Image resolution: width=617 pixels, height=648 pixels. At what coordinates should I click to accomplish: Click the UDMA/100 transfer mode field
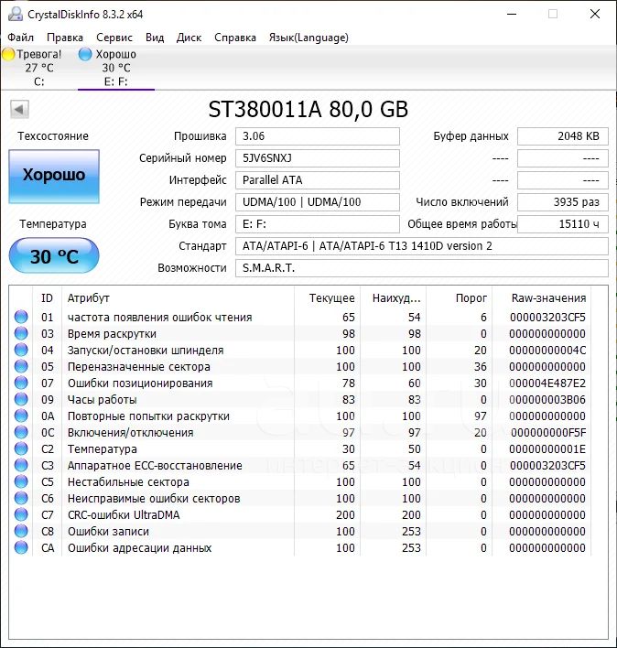click(318, 202)
